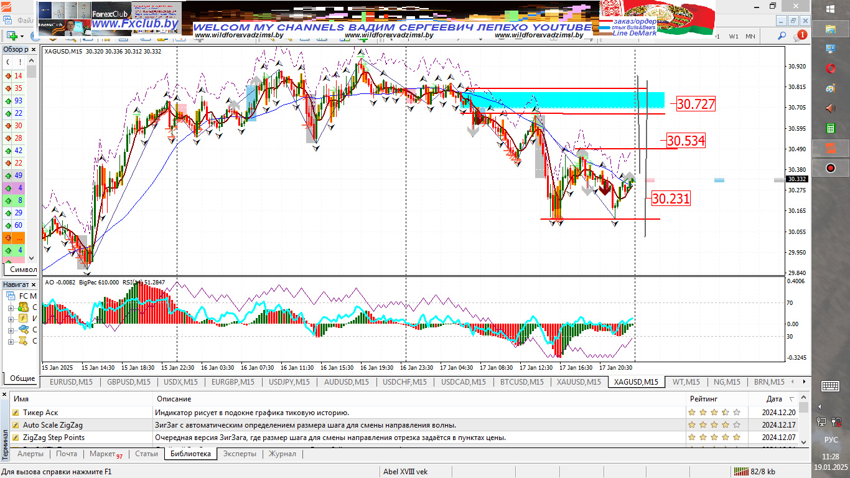Click the 30.534 price level label

686,141
